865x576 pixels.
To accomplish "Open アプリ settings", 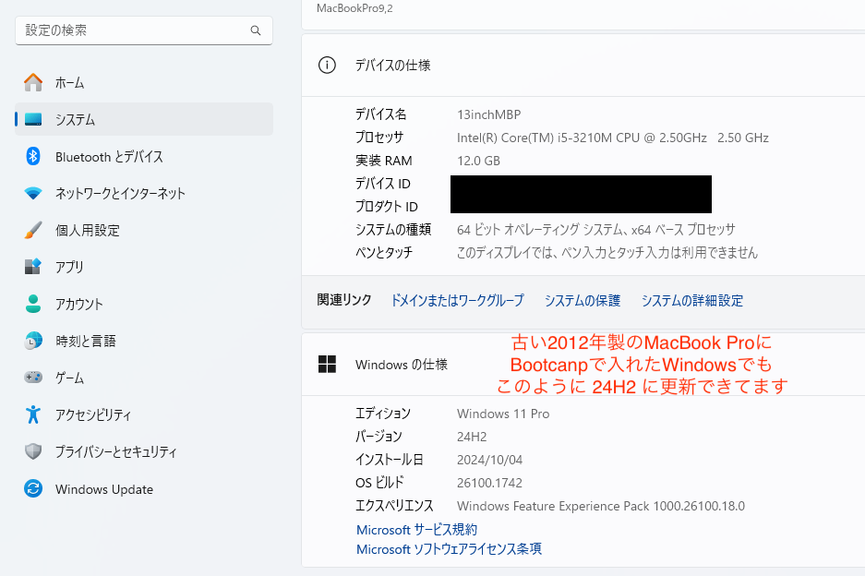I will [144, 267].
